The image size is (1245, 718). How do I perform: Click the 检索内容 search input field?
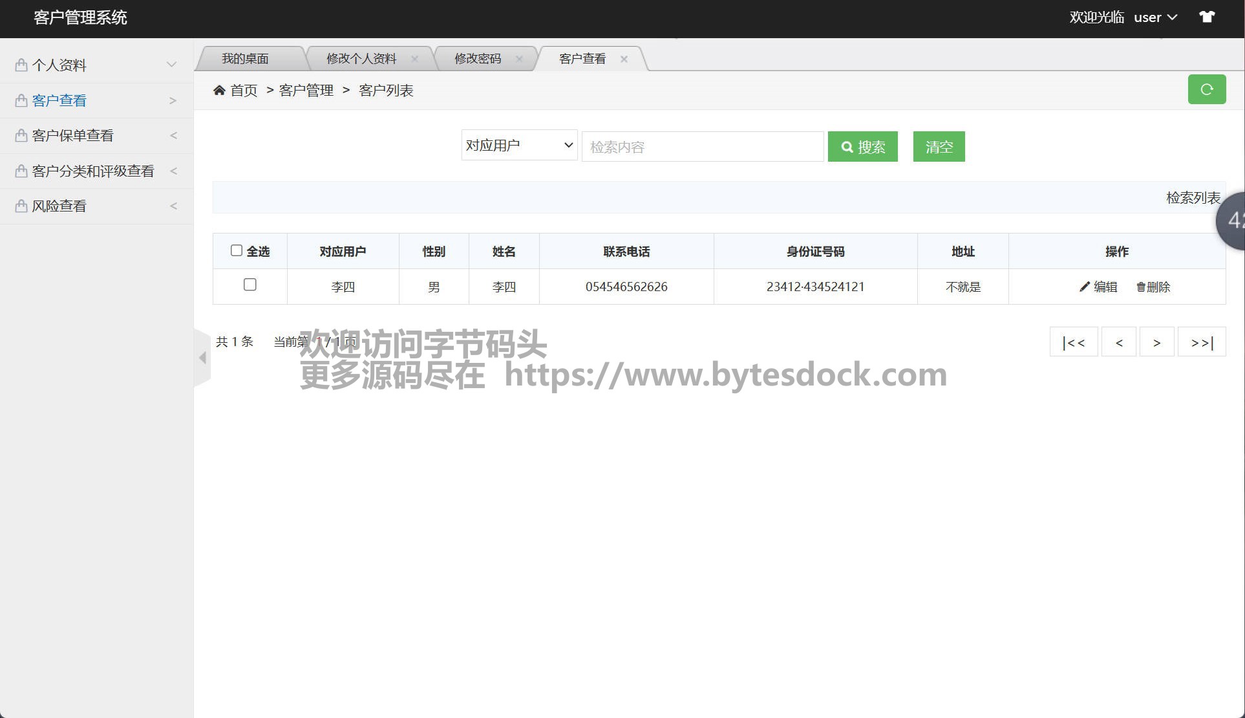[702, 147]
